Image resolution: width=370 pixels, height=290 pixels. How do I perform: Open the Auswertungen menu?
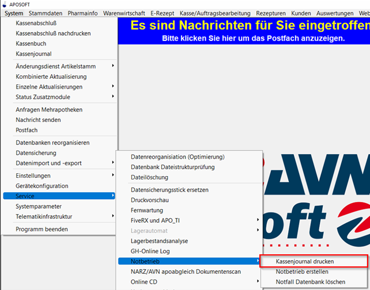[x=335, y=13]
